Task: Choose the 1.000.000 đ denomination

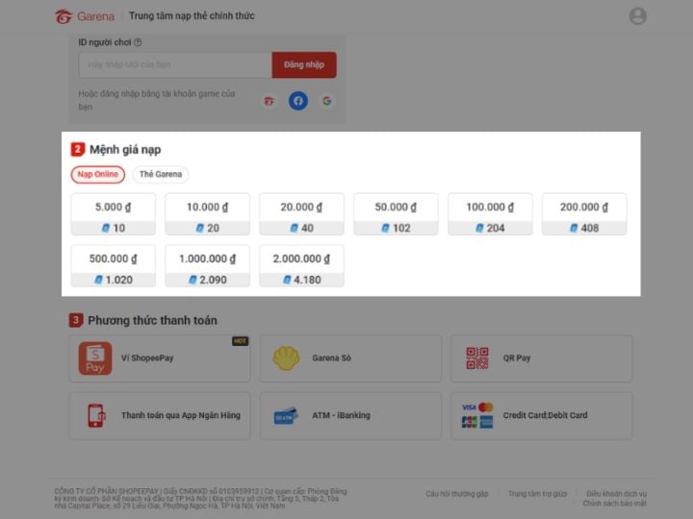Action: point(207,265)
